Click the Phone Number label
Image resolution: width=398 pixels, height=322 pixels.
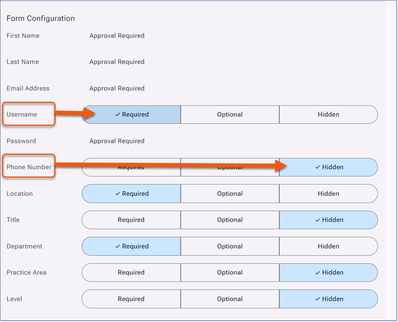[x=29, y=167]
